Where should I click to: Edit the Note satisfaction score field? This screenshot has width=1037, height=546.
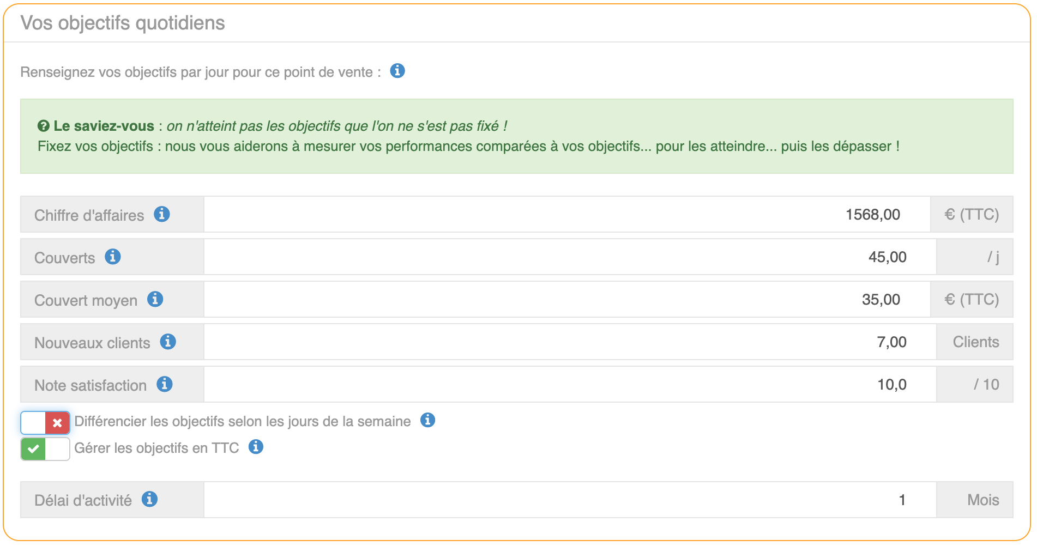click(570, 384)
